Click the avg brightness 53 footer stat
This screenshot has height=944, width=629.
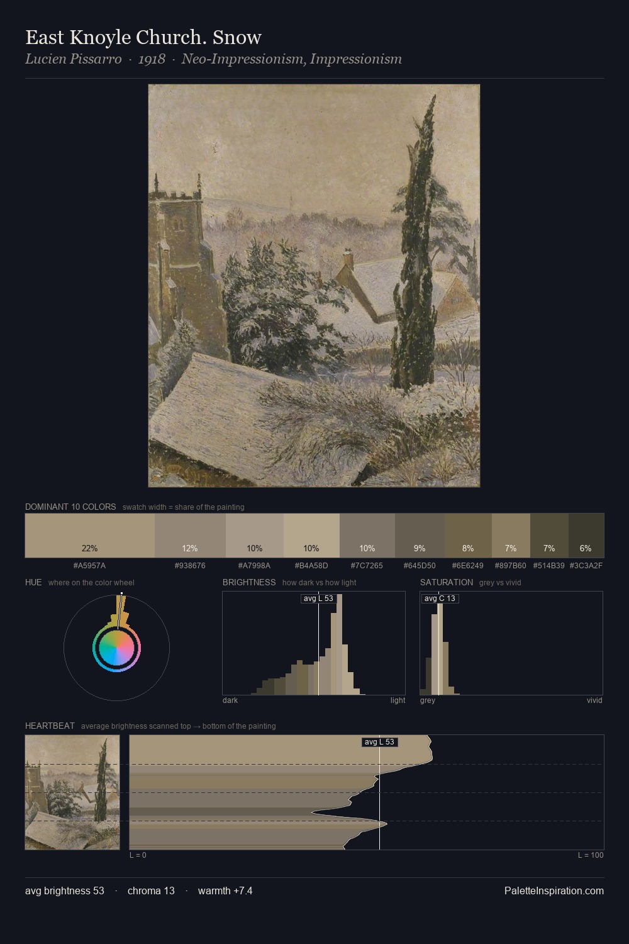point(65,891)
